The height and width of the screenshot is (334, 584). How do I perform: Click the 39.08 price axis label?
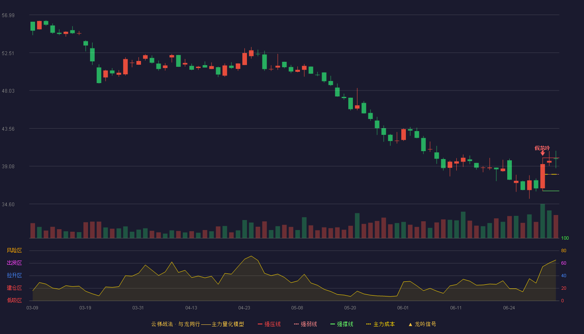[8, 167]
